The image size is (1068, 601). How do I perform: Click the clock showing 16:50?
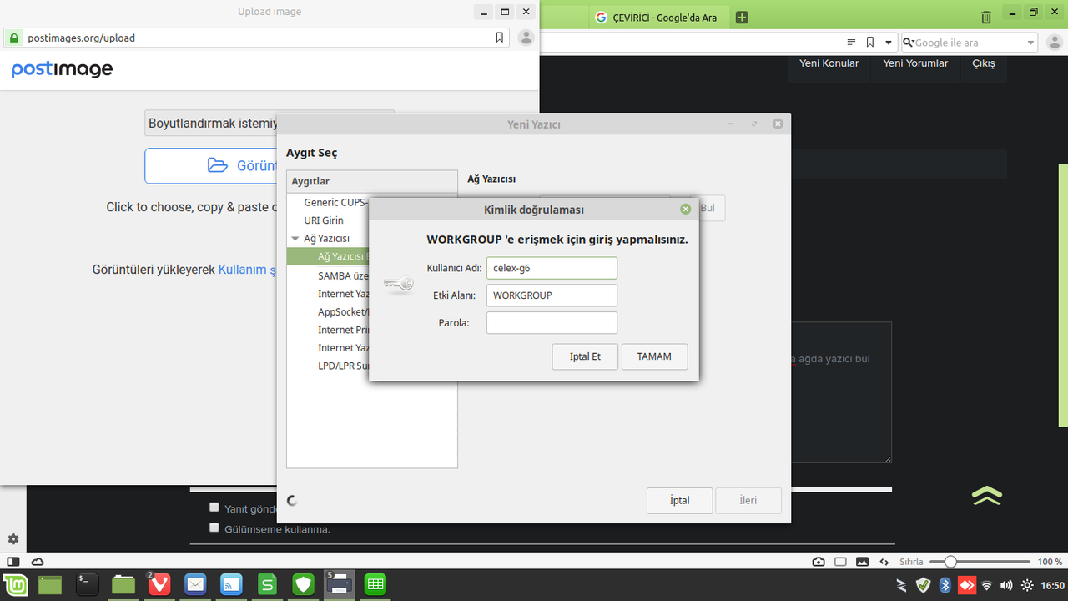(x=1052, y=585)
